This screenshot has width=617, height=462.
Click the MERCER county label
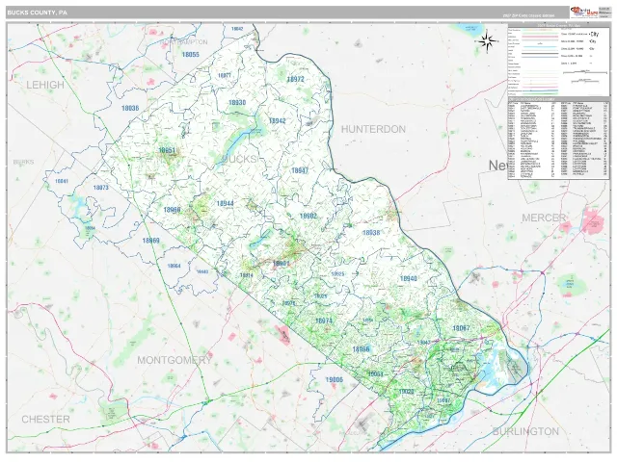click(544, 218)
